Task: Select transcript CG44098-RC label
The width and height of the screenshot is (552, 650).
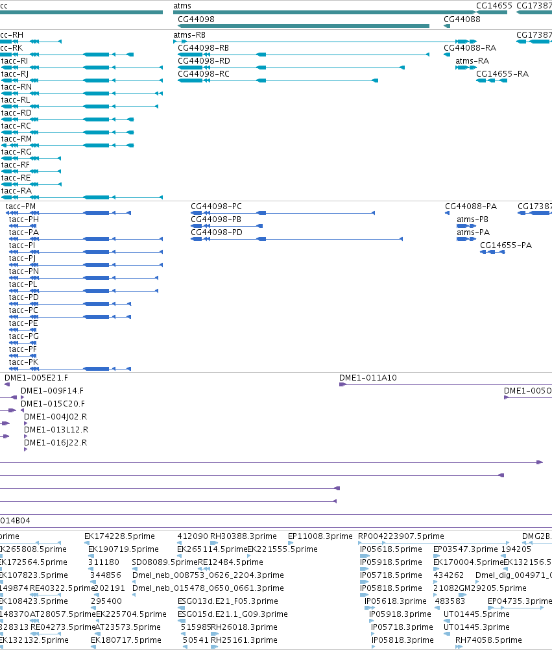Action: click(x=203, y=74)
